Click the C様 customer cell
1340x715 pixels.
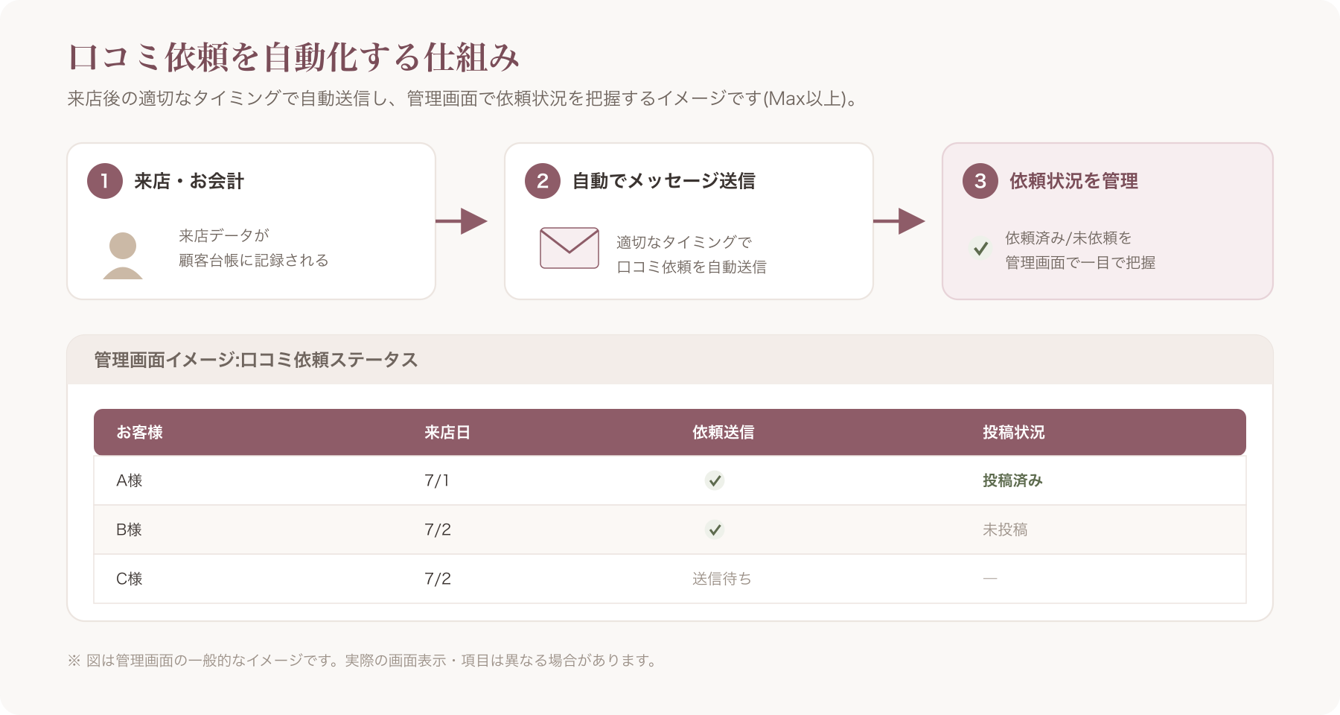point(130,579)
